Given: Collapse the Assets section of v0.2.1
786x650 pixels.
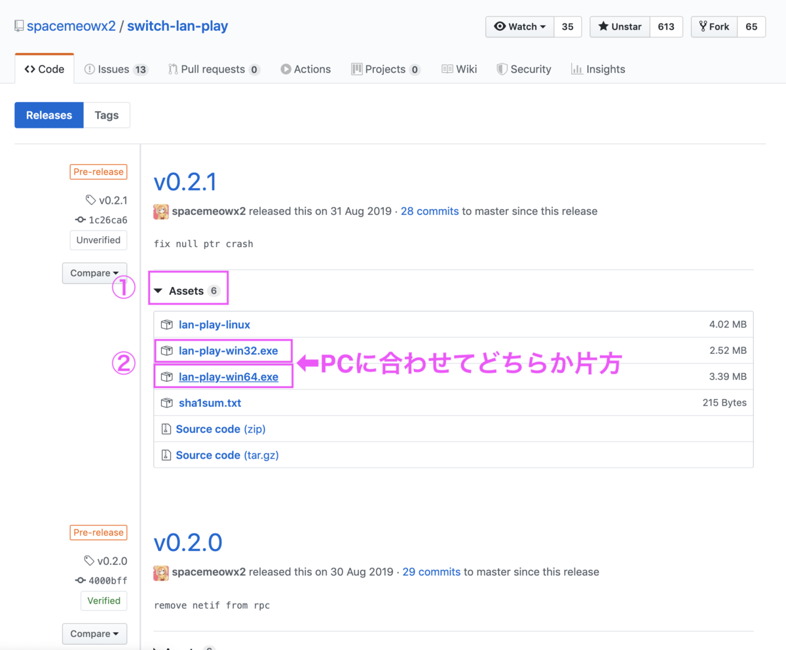Looking at the screenshot, I should [x=187, y=291].
